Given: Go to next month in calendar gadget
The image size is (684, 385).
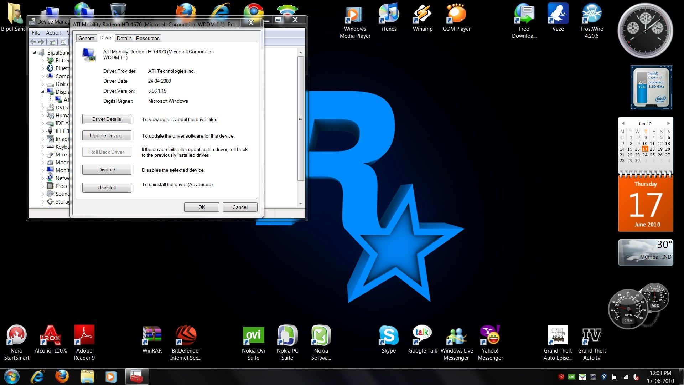Looking at the screenshot, I should click(x=668, y=123).
